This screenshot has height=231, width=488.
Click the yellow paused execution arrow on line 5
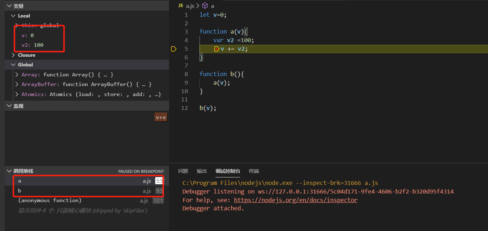pyautogui.click(x=174, y=49)
